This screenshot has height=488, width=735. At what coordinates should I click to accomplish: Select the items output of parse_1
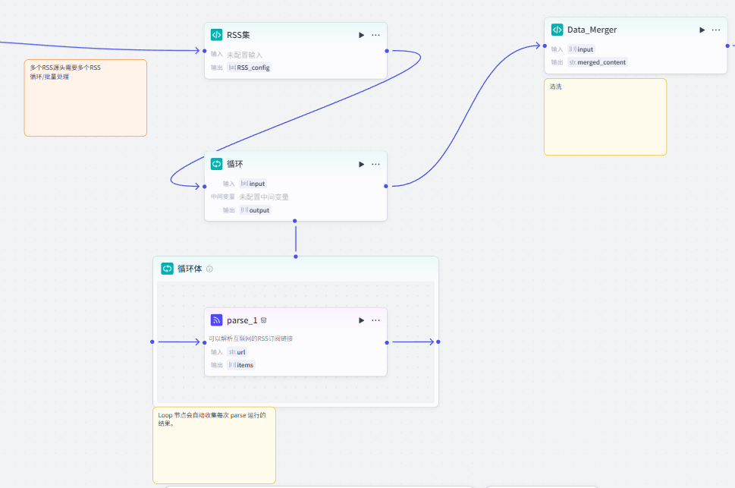[241, 365]
